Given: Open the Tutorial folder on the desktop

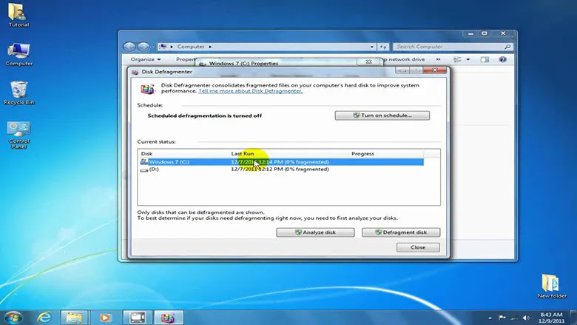Looking at the screenshot, I should pos(18,15).
